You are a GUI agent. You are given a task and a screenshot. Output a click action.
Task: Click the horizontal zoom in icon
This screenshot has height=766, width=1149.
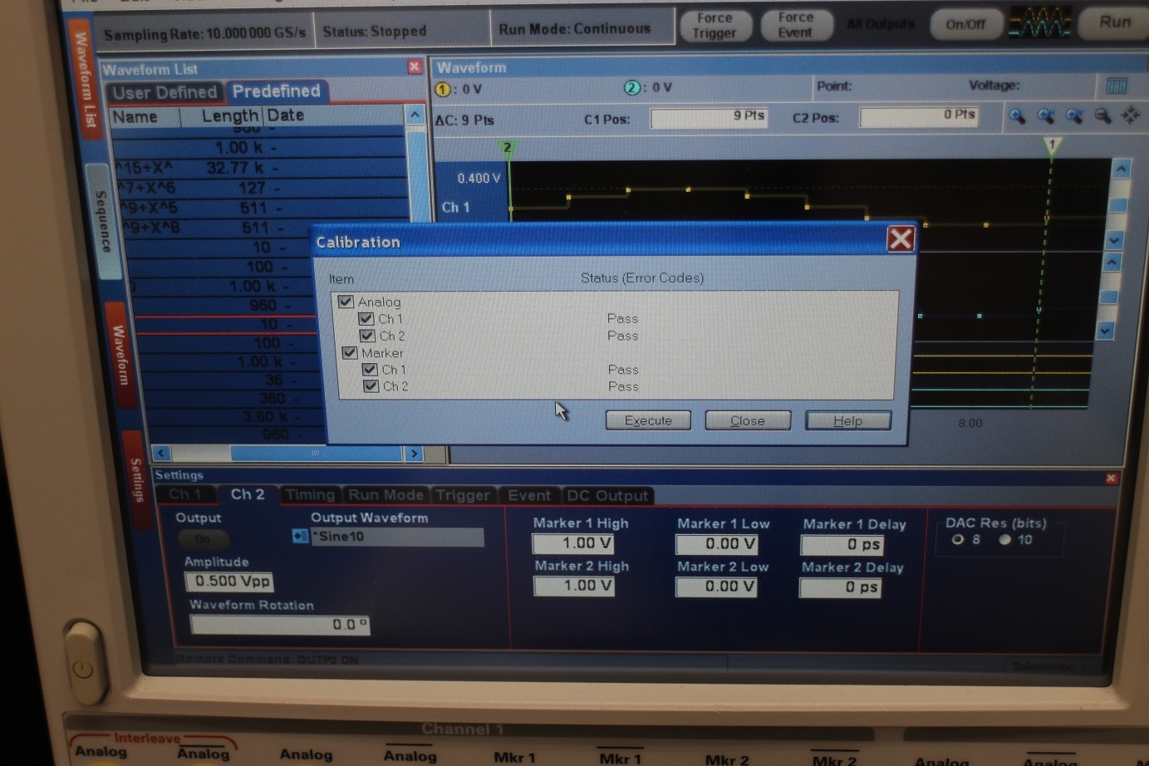pyautogui.click(x=1045, y=116)
